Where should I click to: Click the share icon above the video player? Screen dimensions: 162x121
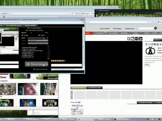[137, 39]
